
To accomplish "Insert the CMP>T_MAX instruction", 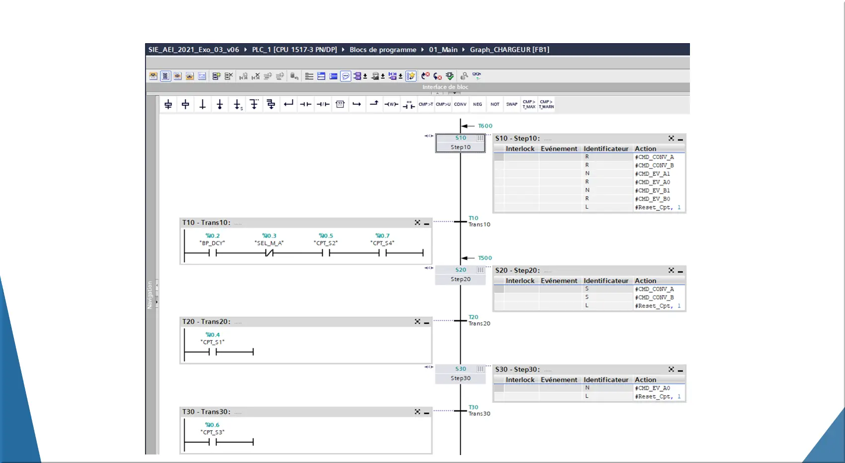I will coord(529,104).
